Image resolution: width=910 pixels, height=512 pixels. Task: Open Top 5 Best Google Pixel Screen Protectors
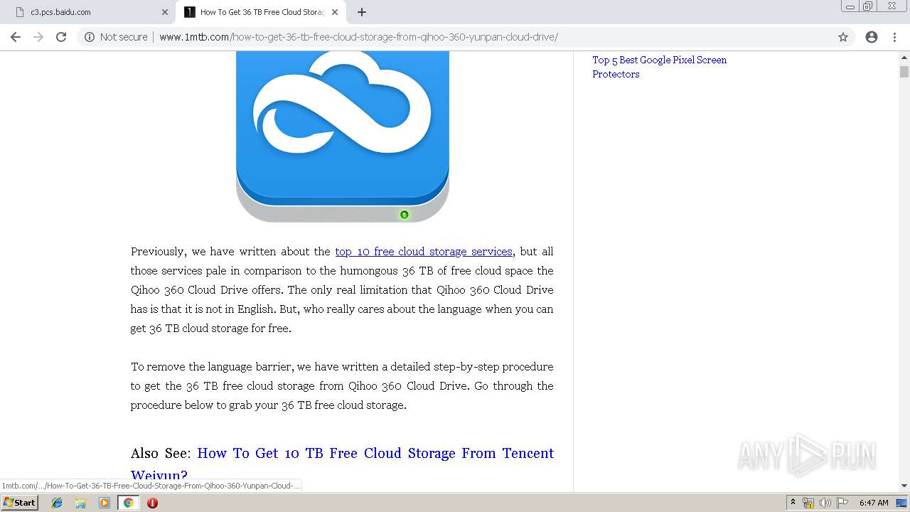[x=660, y=67]
